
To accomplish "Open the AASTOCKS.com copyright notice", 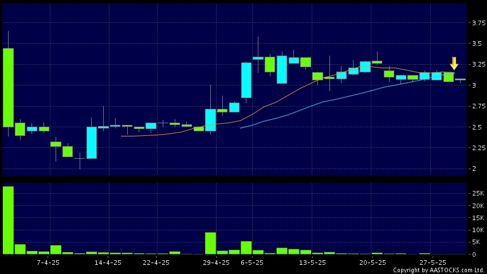I will click(439, 270).
